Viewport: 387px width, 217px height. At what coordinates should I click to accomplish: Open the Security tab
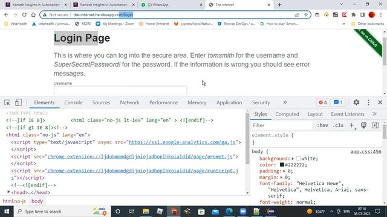click(x=261, y=102)
